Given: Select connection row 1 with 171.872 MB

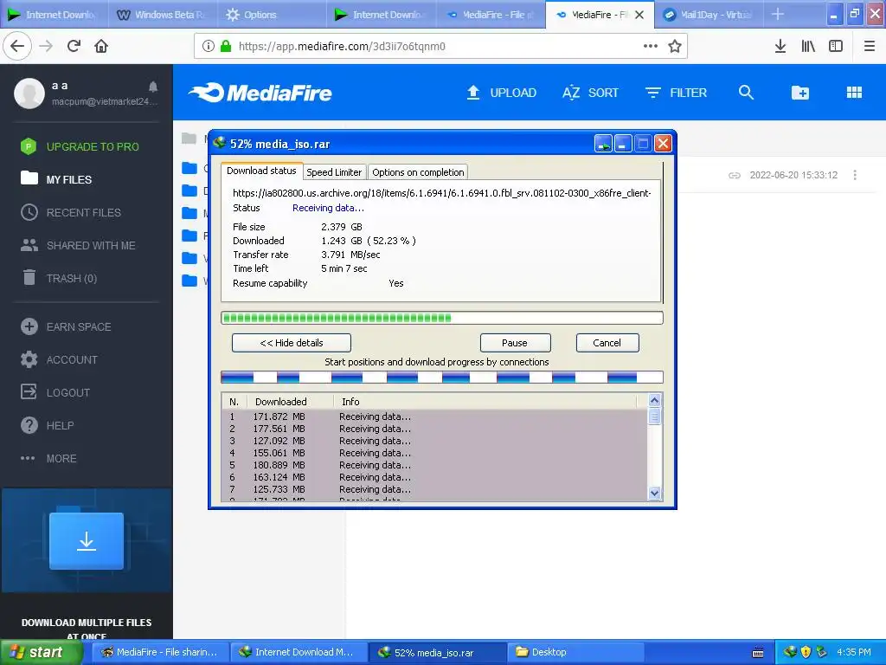Looking at the screenshot, I should click(x=434, y=416).
